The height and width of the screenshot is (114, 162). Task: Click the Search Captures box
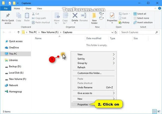pyautogui.click(x=140, y=32)
